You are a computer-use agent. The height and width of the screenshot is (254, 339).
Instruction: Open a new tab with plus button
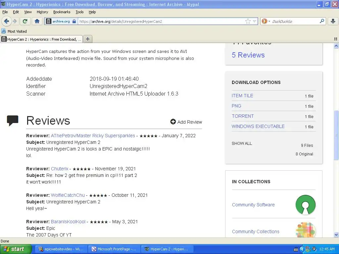pos(87,39)
